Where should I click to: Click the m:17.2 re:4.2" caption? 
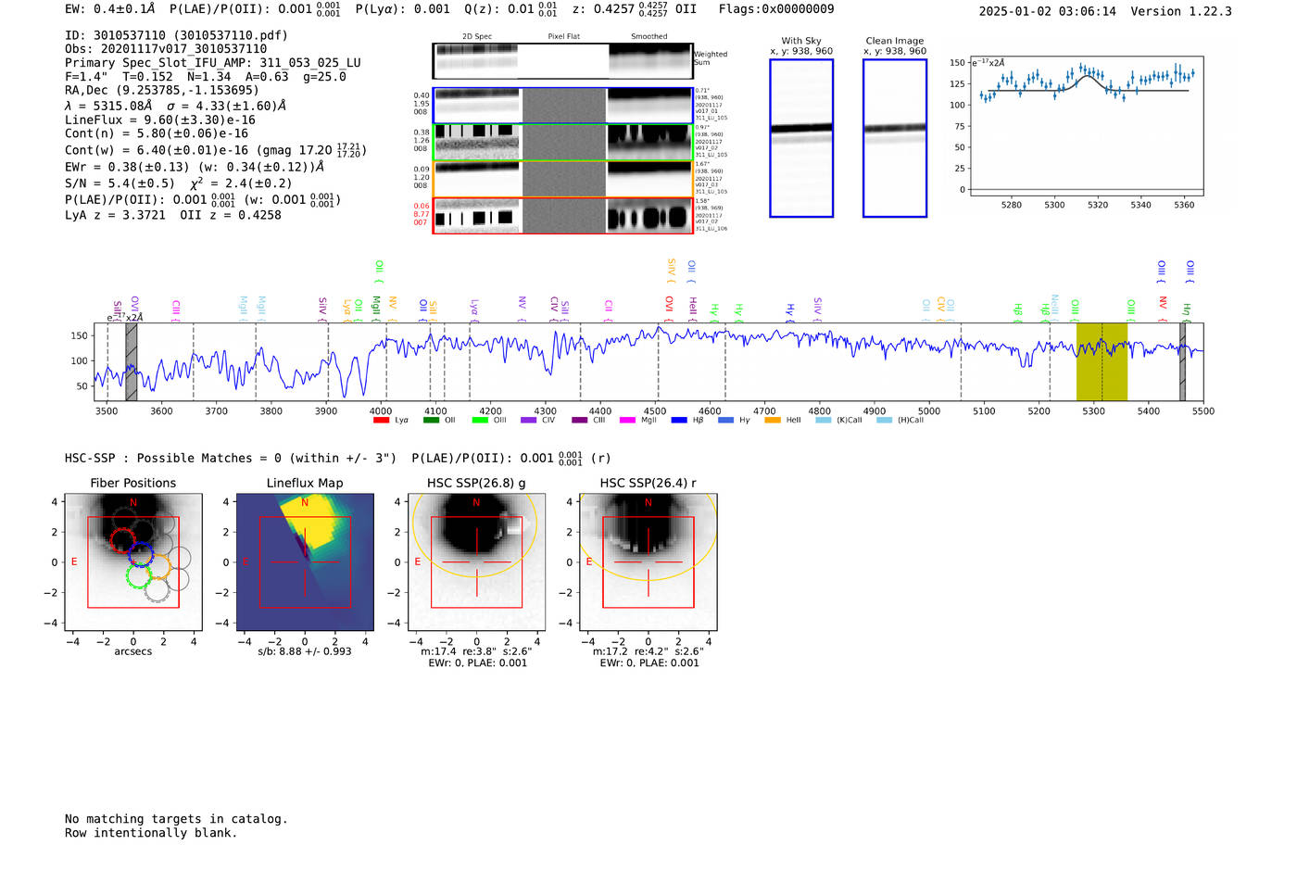[x=648, y=651]
